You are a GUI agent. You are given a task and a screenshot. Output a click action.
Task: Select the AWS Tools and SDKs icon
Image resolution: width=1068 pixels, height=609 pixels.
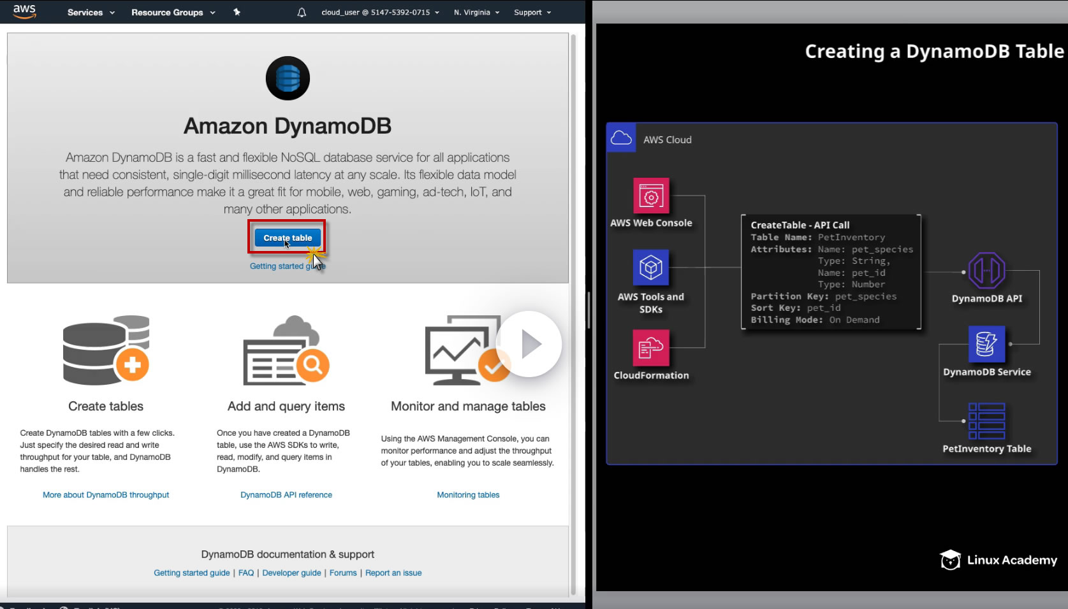coord(651,268)
